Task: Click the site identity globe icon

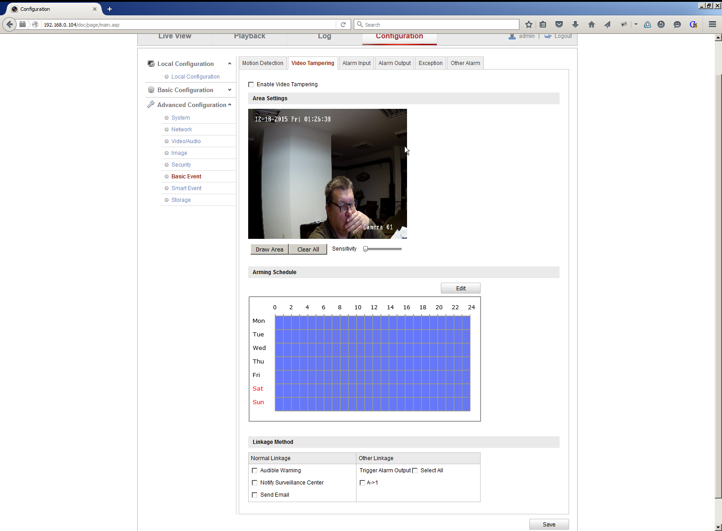Action: 35,24
